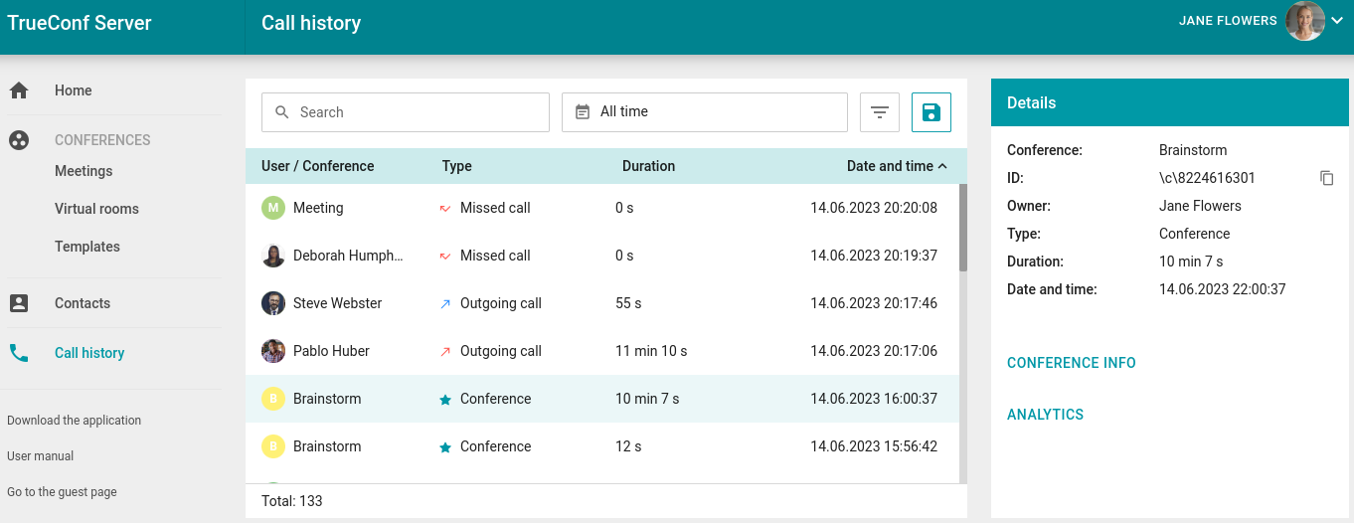Click conference star icon in 12 s row

(445, 447)
